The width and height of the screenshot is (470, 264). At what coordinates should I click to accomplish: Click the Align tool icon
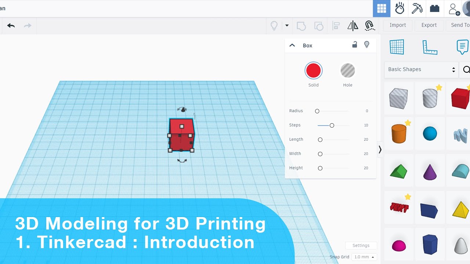point(336,26)
